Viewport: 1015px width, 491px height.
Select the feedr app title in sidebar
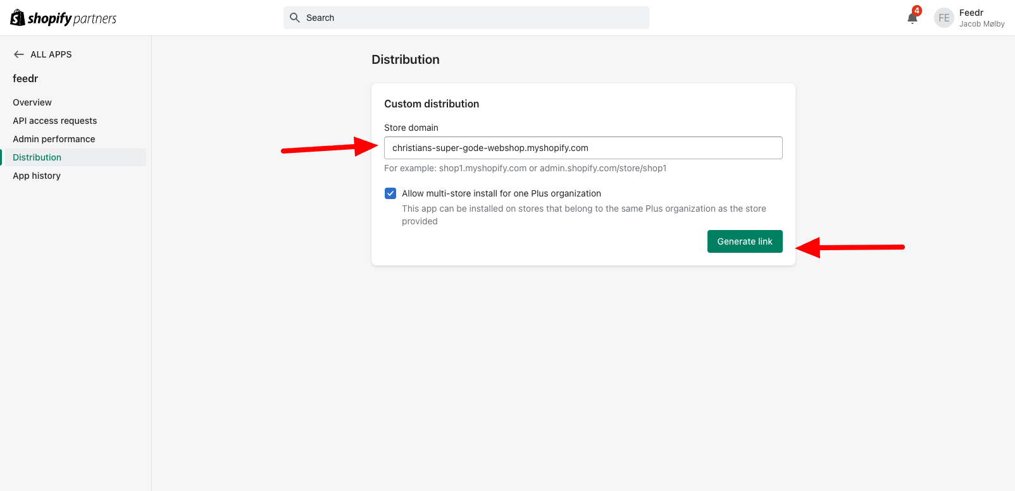click(25, 78)
